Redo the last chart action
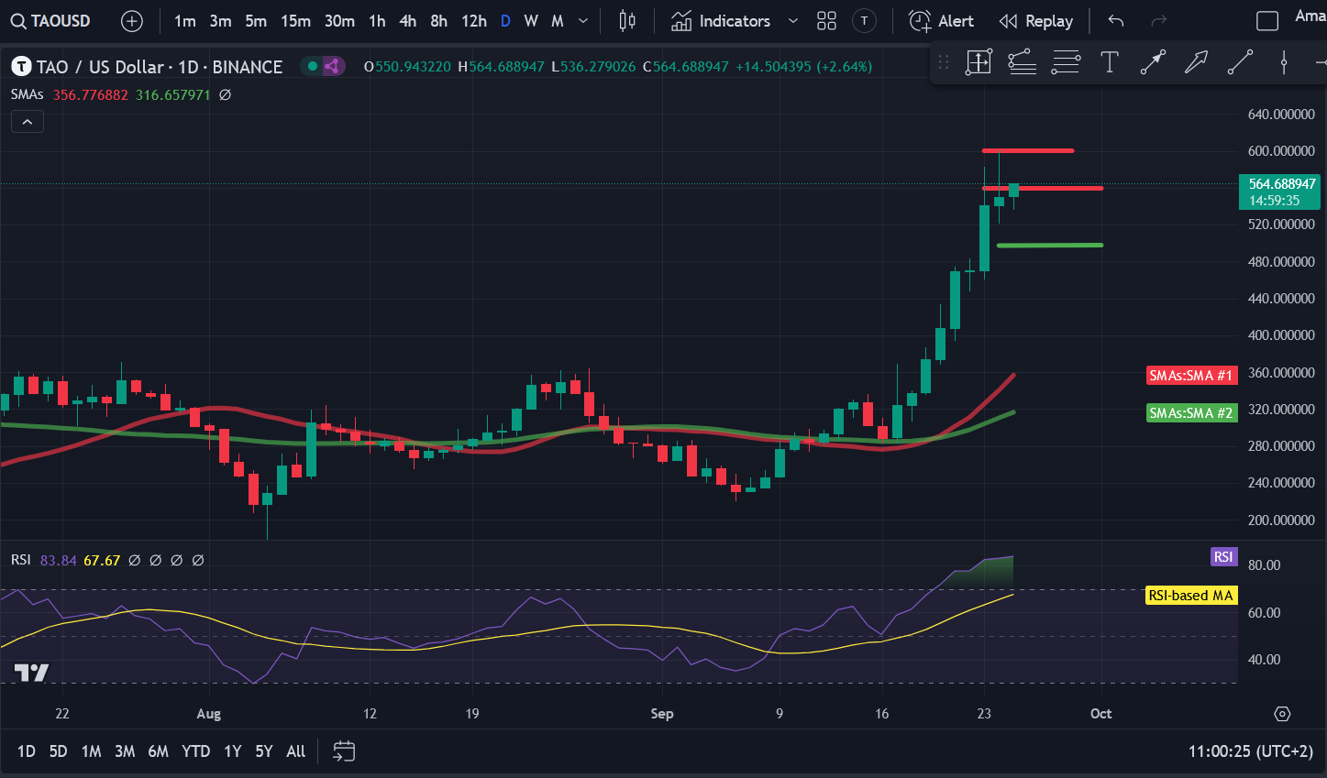 tap(1159, 21)
